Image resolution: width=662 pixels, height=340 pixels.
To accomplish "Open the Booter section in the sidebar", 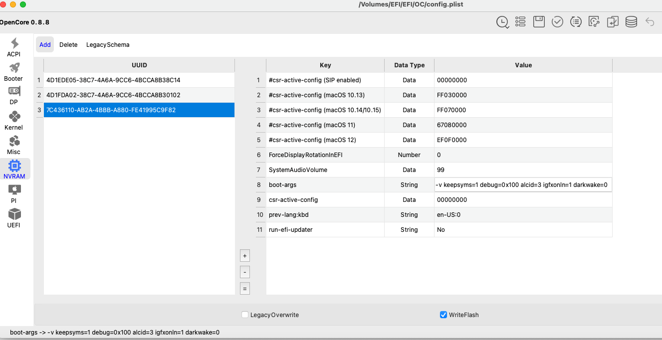I will [14, 72].
